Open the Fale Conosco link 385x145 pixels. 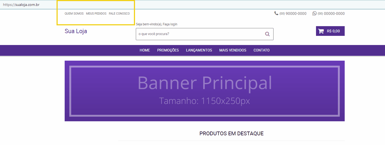tap(119, 13)
